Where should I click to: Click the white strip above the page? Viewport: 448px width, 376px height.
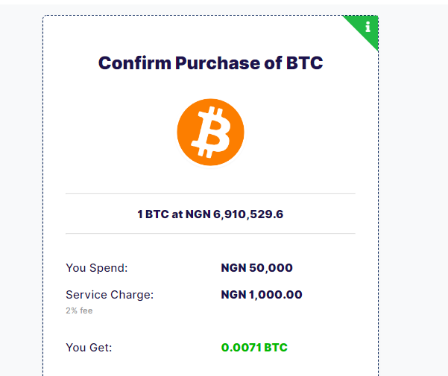(x=224, y=2)
